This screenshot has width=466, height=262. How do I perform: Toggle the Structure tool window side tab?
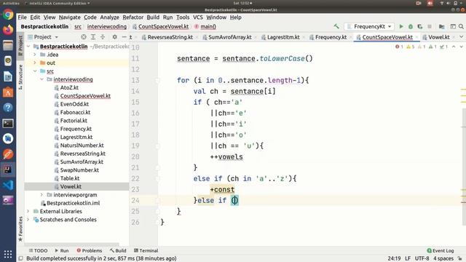tap(20, 77)
